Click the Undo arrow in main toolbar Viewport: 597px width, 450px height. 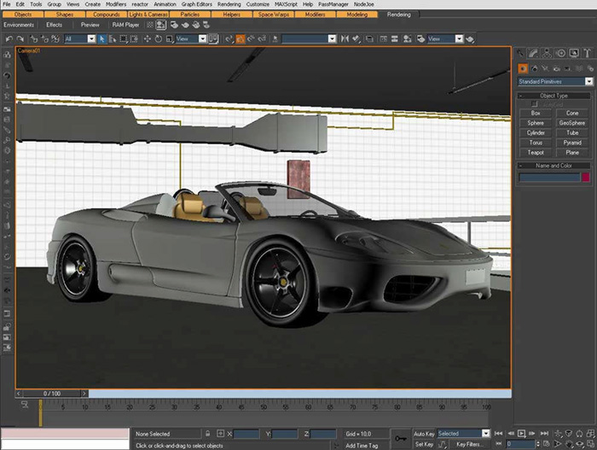pyautogui.click(x=8, y=38)
